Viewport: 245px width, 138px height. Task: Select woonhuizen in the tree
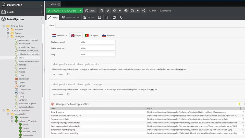click(24, 44)
